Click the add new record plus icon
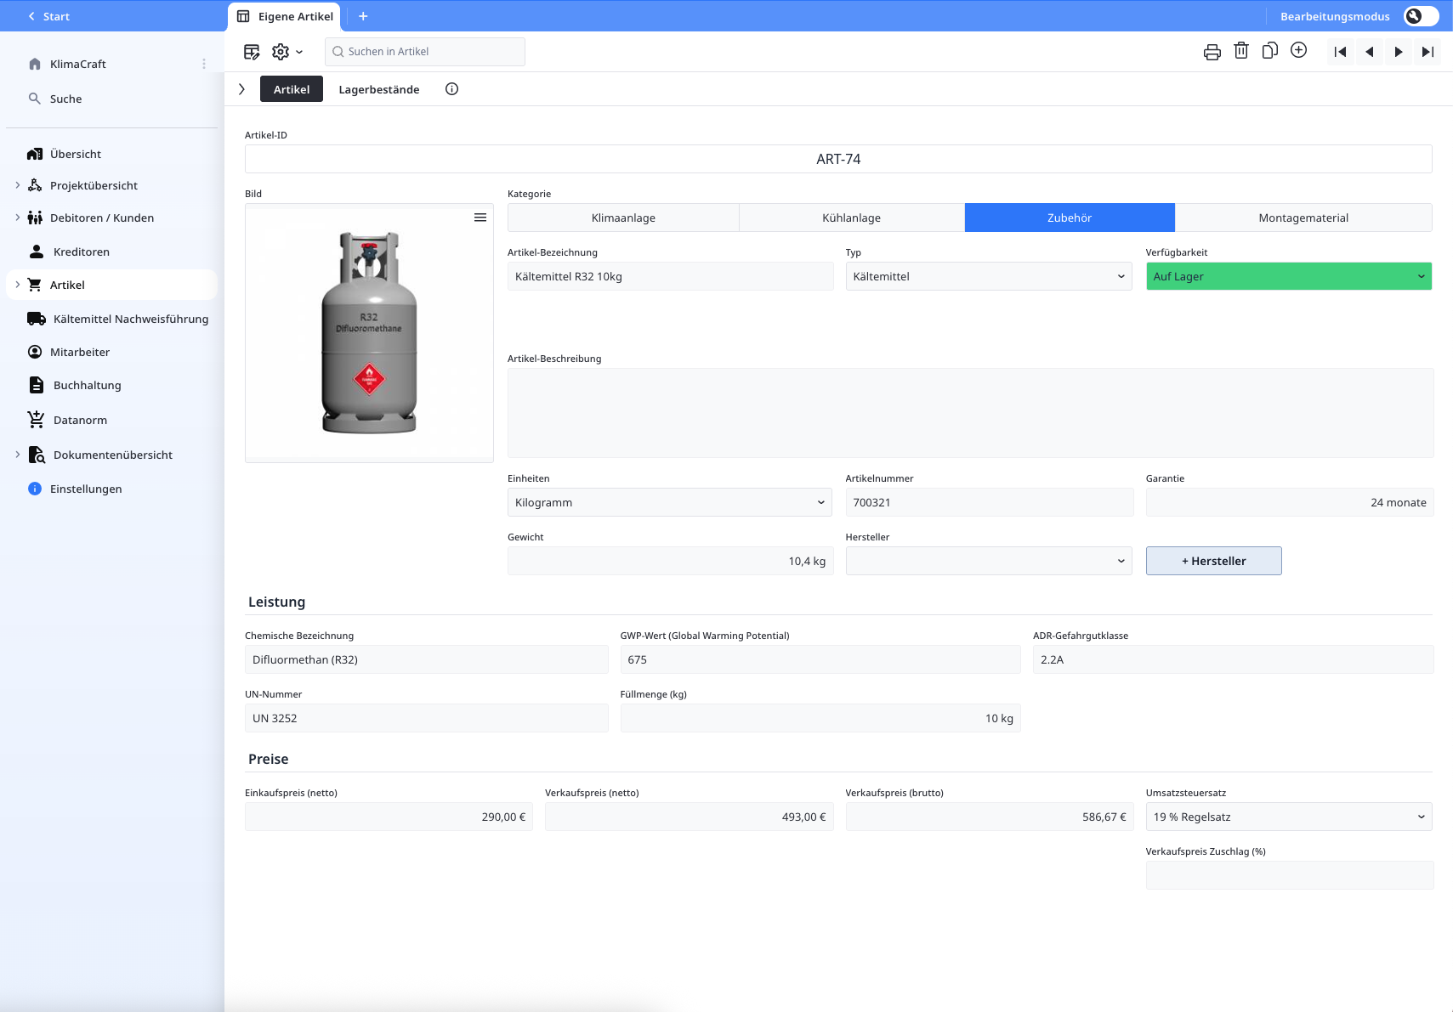The image size is (1453, 1012). point(1298,51)
